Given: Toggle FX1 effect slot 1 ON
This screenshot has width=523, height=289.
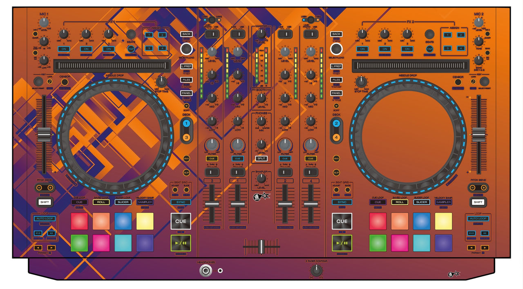Looking at the screenshot, I should pyautogui.click(x=64, y=49).
